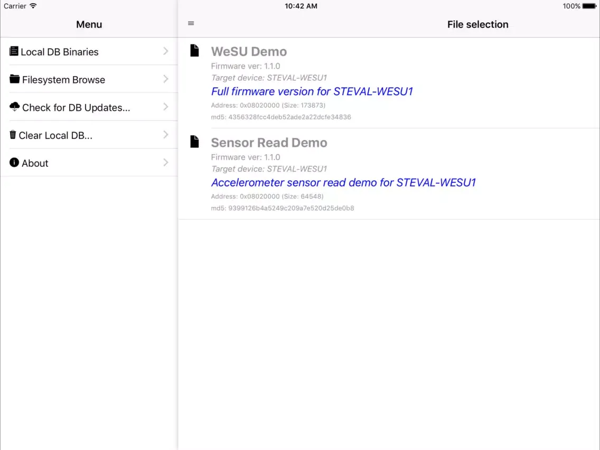The height and width of the screenshot is (450, 600).
Task: Click the Filesystem Browse folder icon
Action: click(15, 79)
